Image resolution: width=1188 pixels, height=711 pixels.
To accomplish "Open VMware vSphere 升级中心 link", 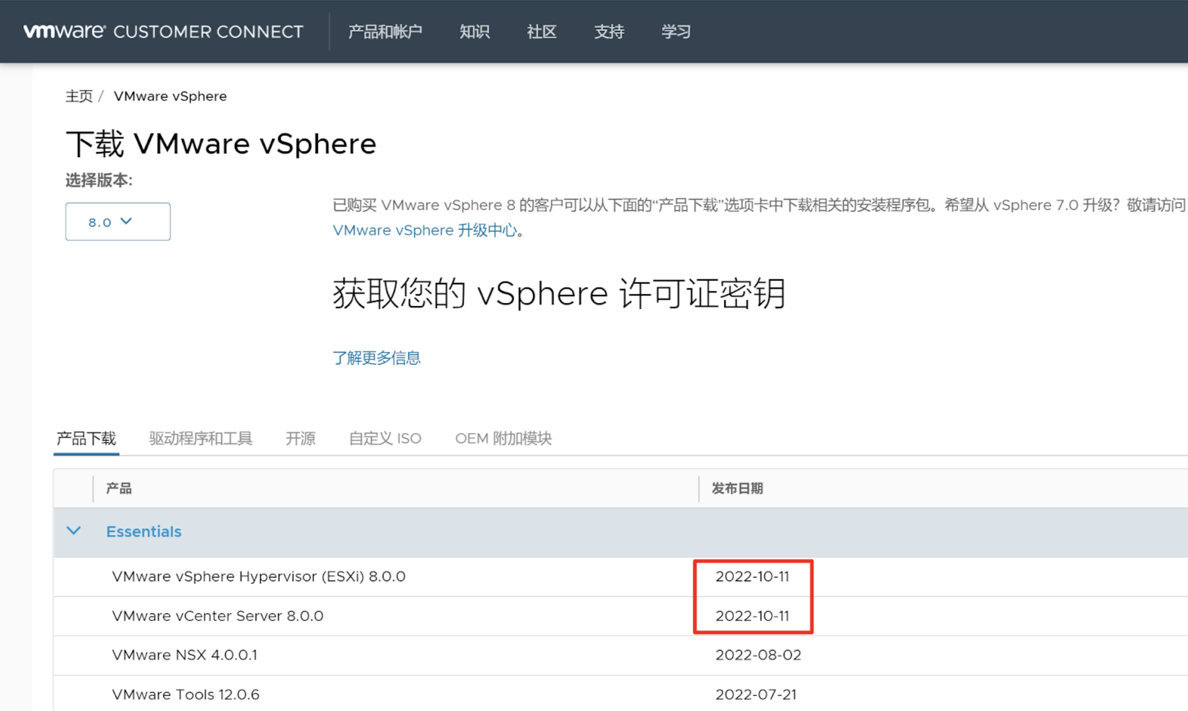I will tap(425, 231).
